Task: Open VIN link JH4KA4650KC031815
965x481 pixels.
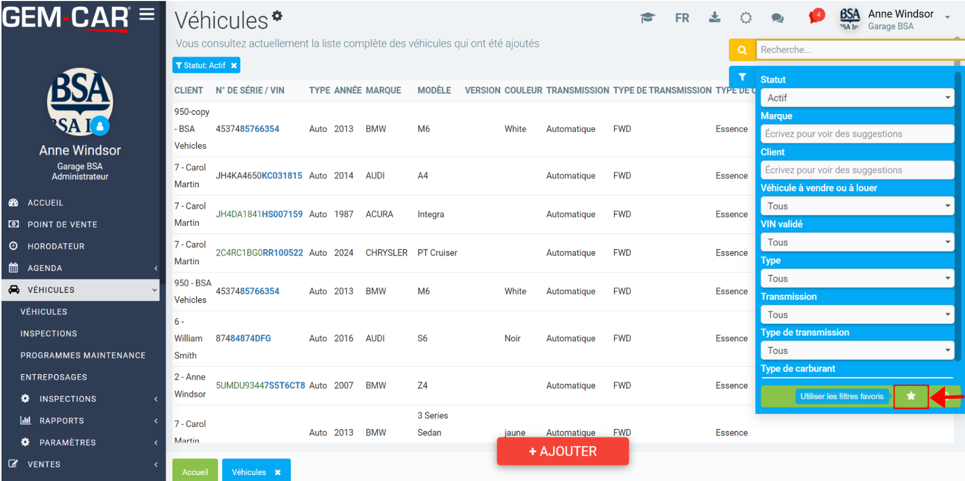Action: pyautogui.click(x=259, y=175)
